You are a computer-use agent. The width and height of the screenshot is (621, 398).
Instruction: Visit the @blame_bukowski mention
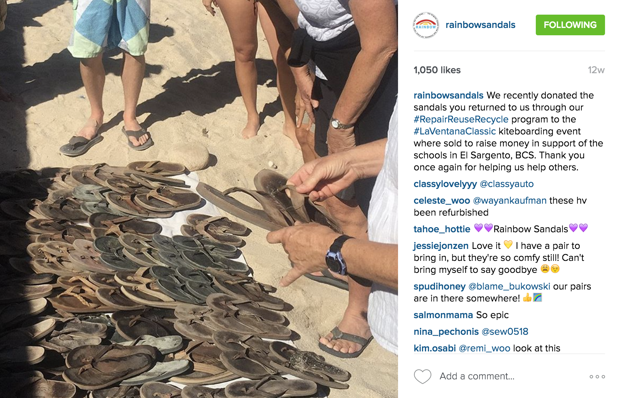tap(509, 286)
